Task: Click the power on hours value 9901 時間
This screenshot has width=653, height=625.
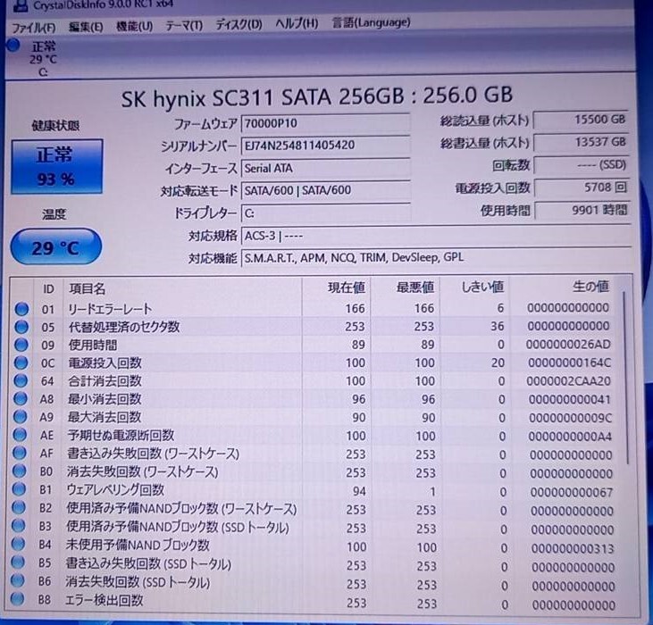Action: (581, 210)
